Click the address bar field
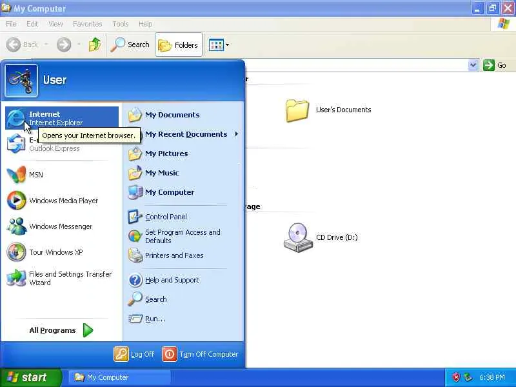Screen dimensions: 516x387 357,65
